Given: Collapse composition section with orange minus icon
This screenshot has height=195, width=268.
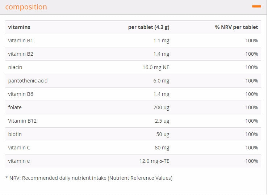Looking at the screenshot, I should (256, 7).
